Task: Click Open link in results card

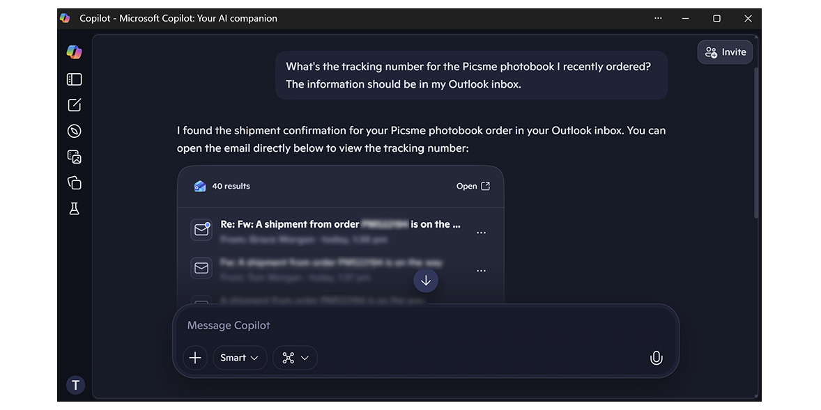Action: [x=473, y=187]
